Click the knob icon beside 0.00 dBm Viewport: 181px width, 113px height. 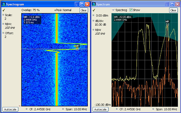coord(94,15)
